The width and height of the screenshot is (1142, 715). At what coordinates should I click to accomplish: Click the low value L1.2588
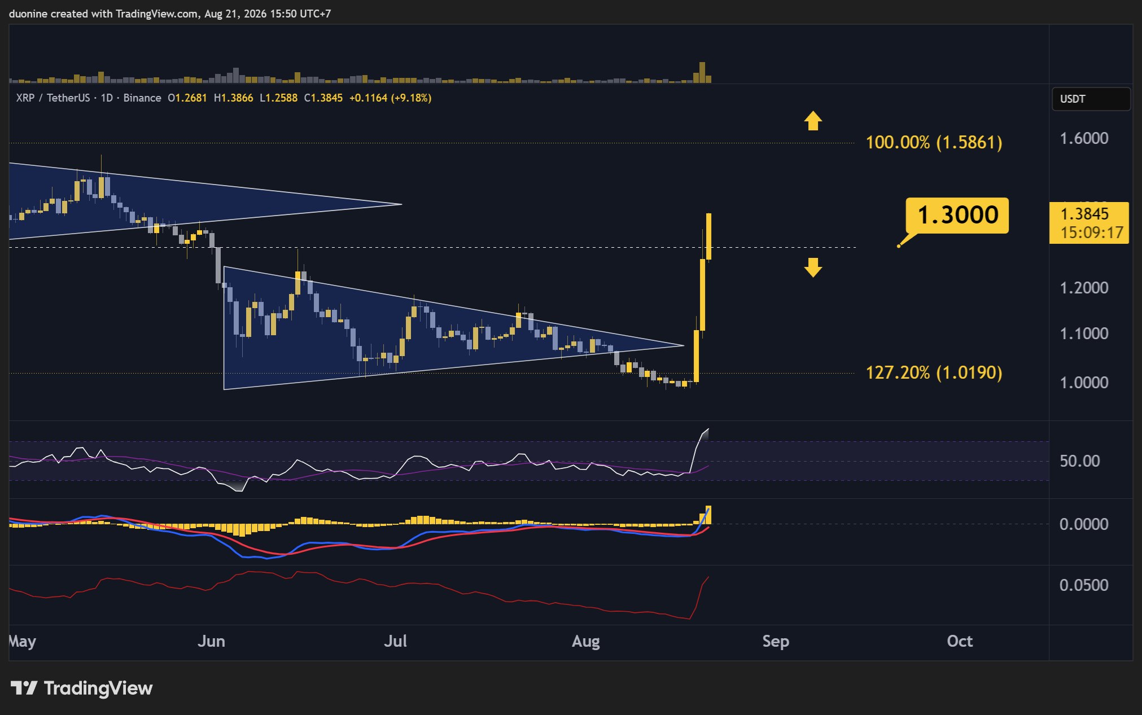pos(278,98)
